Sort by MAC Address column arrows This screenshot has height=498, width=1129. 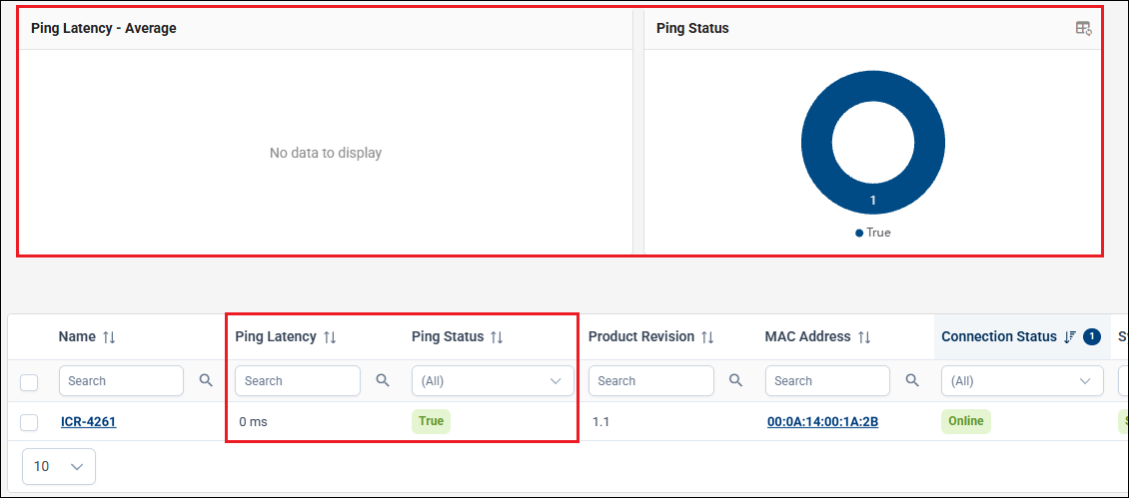pyautogui.click(x=864, y=336)
